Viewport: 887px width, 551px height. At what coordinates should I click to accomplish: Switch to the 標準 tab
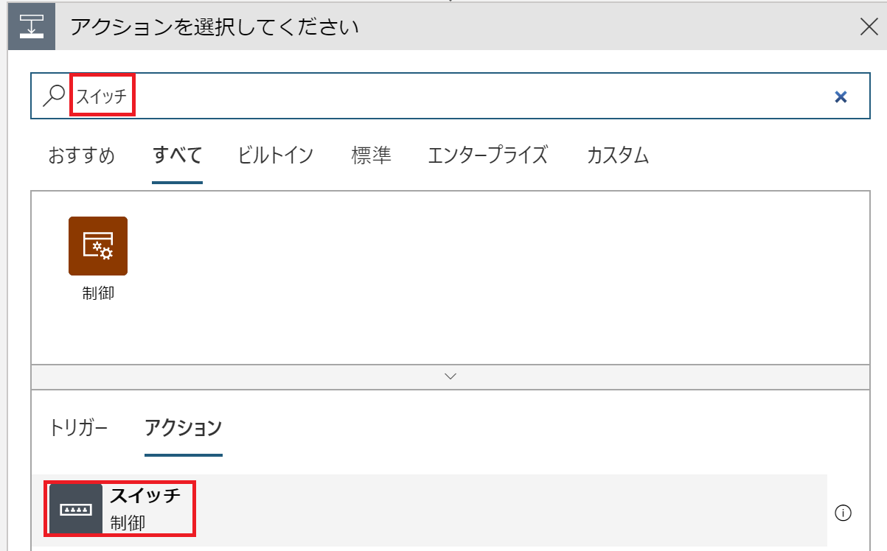tap(371, 155)
